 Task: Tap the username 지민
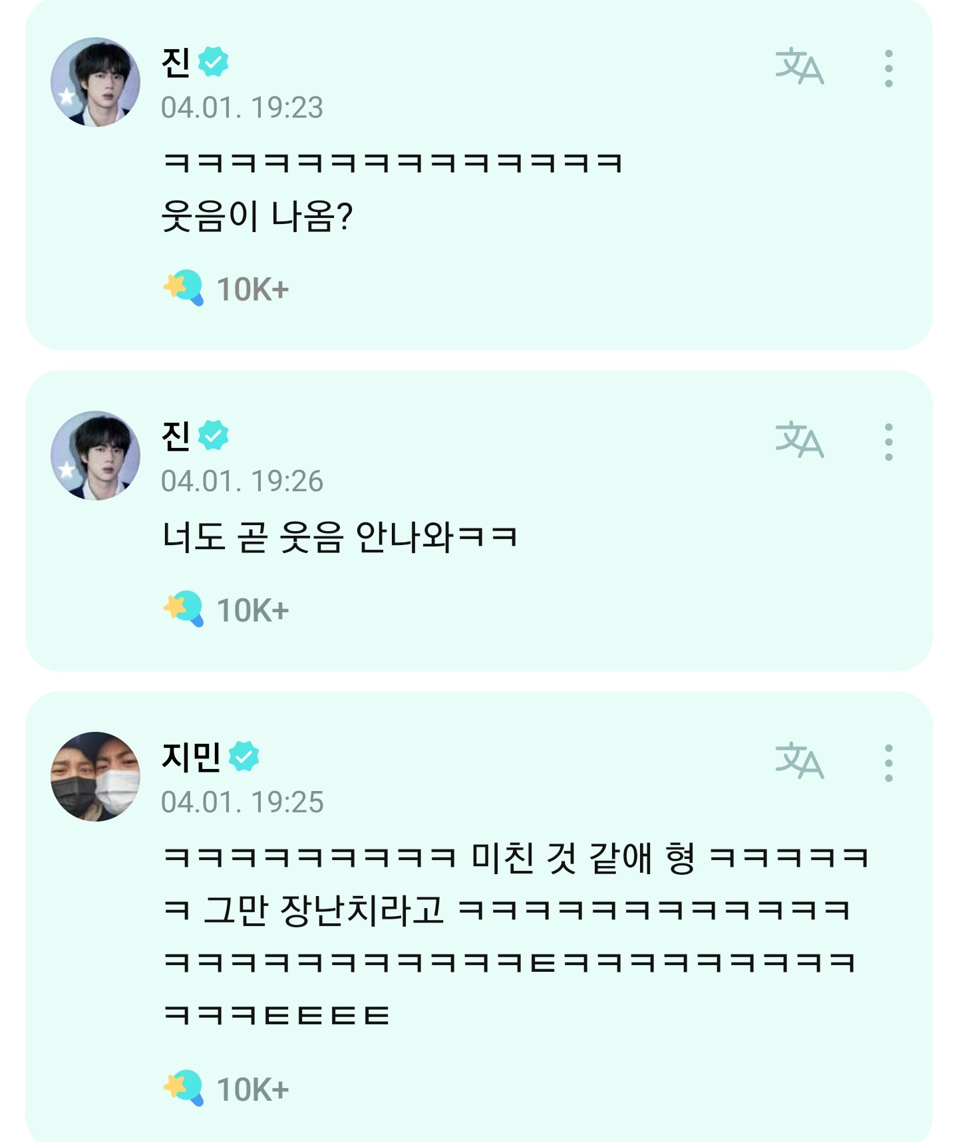coord(191,756)
